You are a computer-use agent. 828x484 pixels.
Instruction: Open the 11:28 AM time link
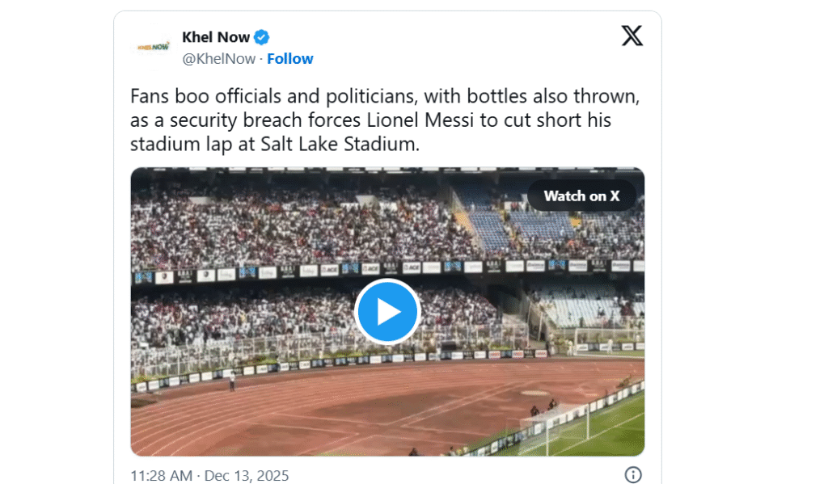pos(161,475)
